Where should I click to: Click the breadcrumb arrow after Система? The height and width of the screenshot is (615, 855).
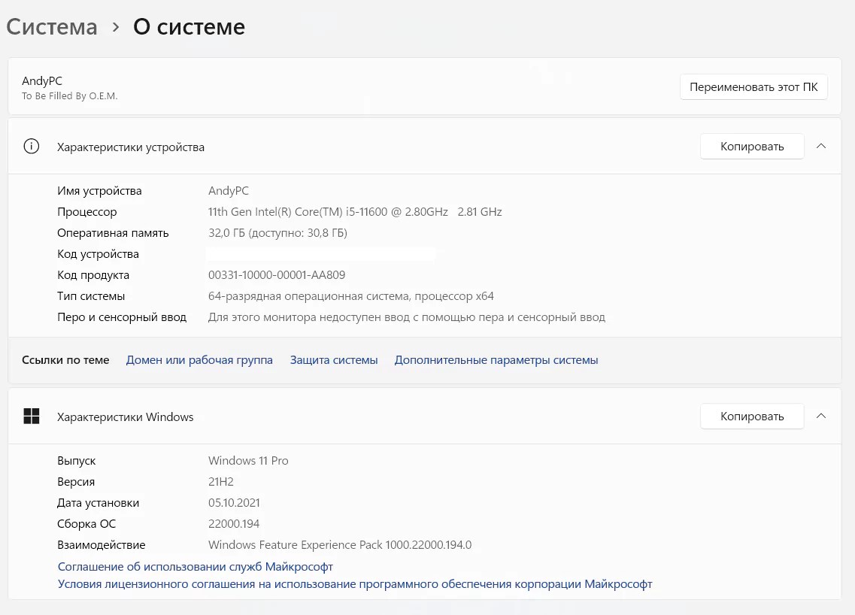116,27
